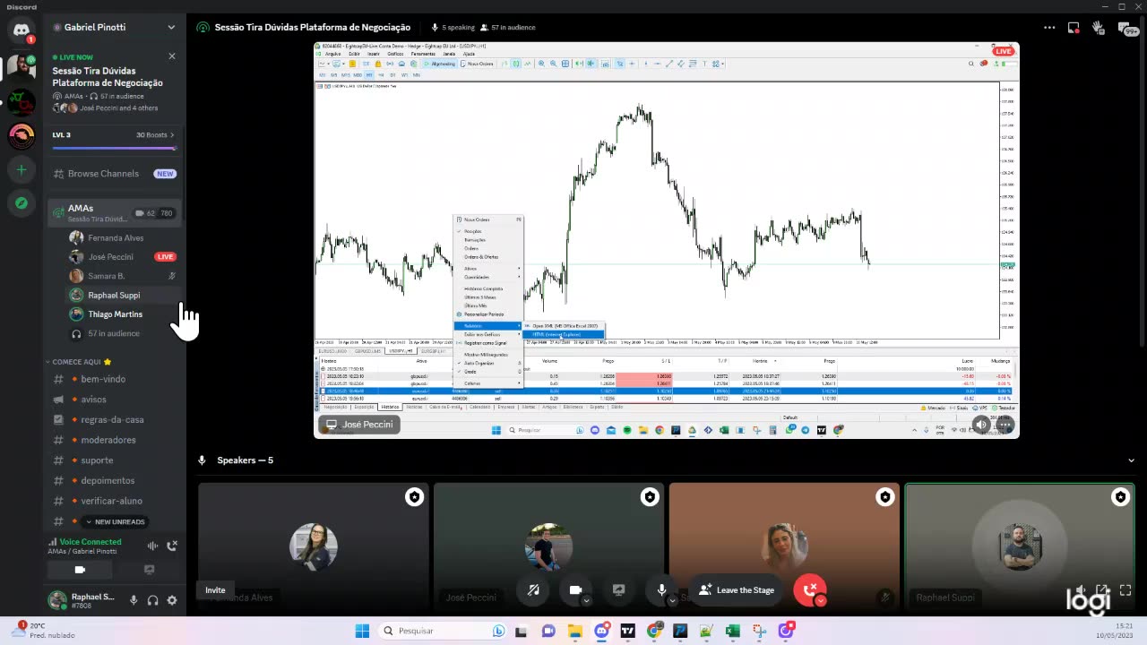The height and width of the screenshot is (645, 1147).
Task: Open disconnect options arrow on the red button
Action: tap(821, 601)
